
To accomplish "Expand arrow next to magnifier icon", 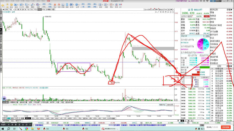I will pos(40,5).
